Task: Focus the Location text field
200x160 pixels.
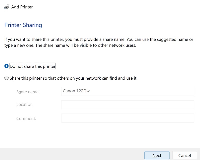Action: [x=127, y=105]
